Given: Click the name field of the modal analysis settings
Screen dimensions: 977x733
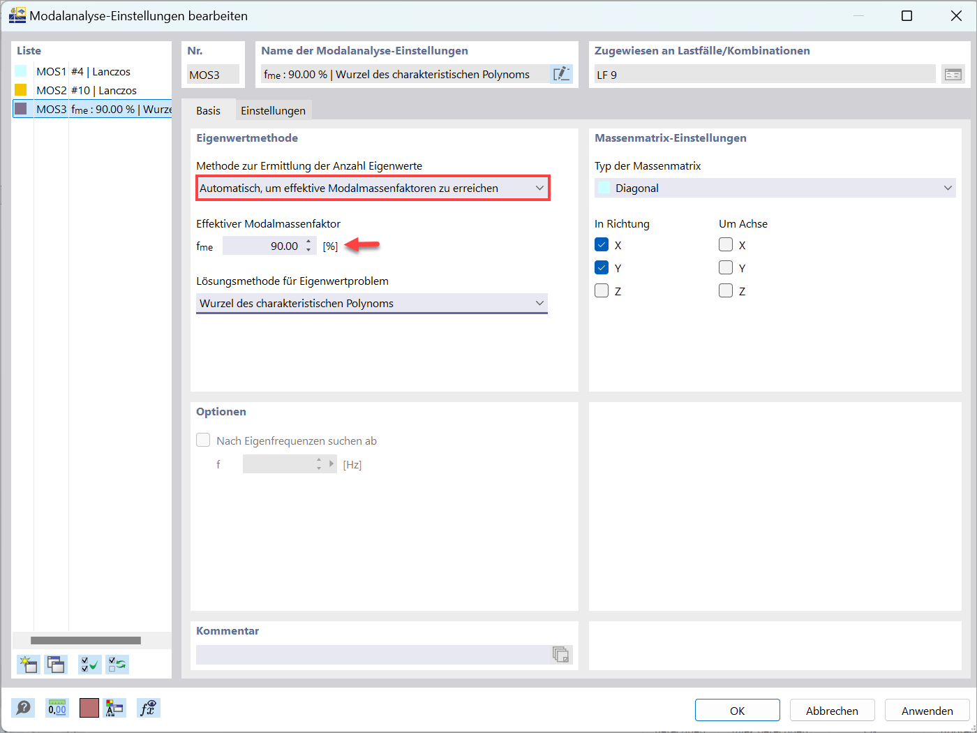Looking at the screenshot, I should click(405, 74).
